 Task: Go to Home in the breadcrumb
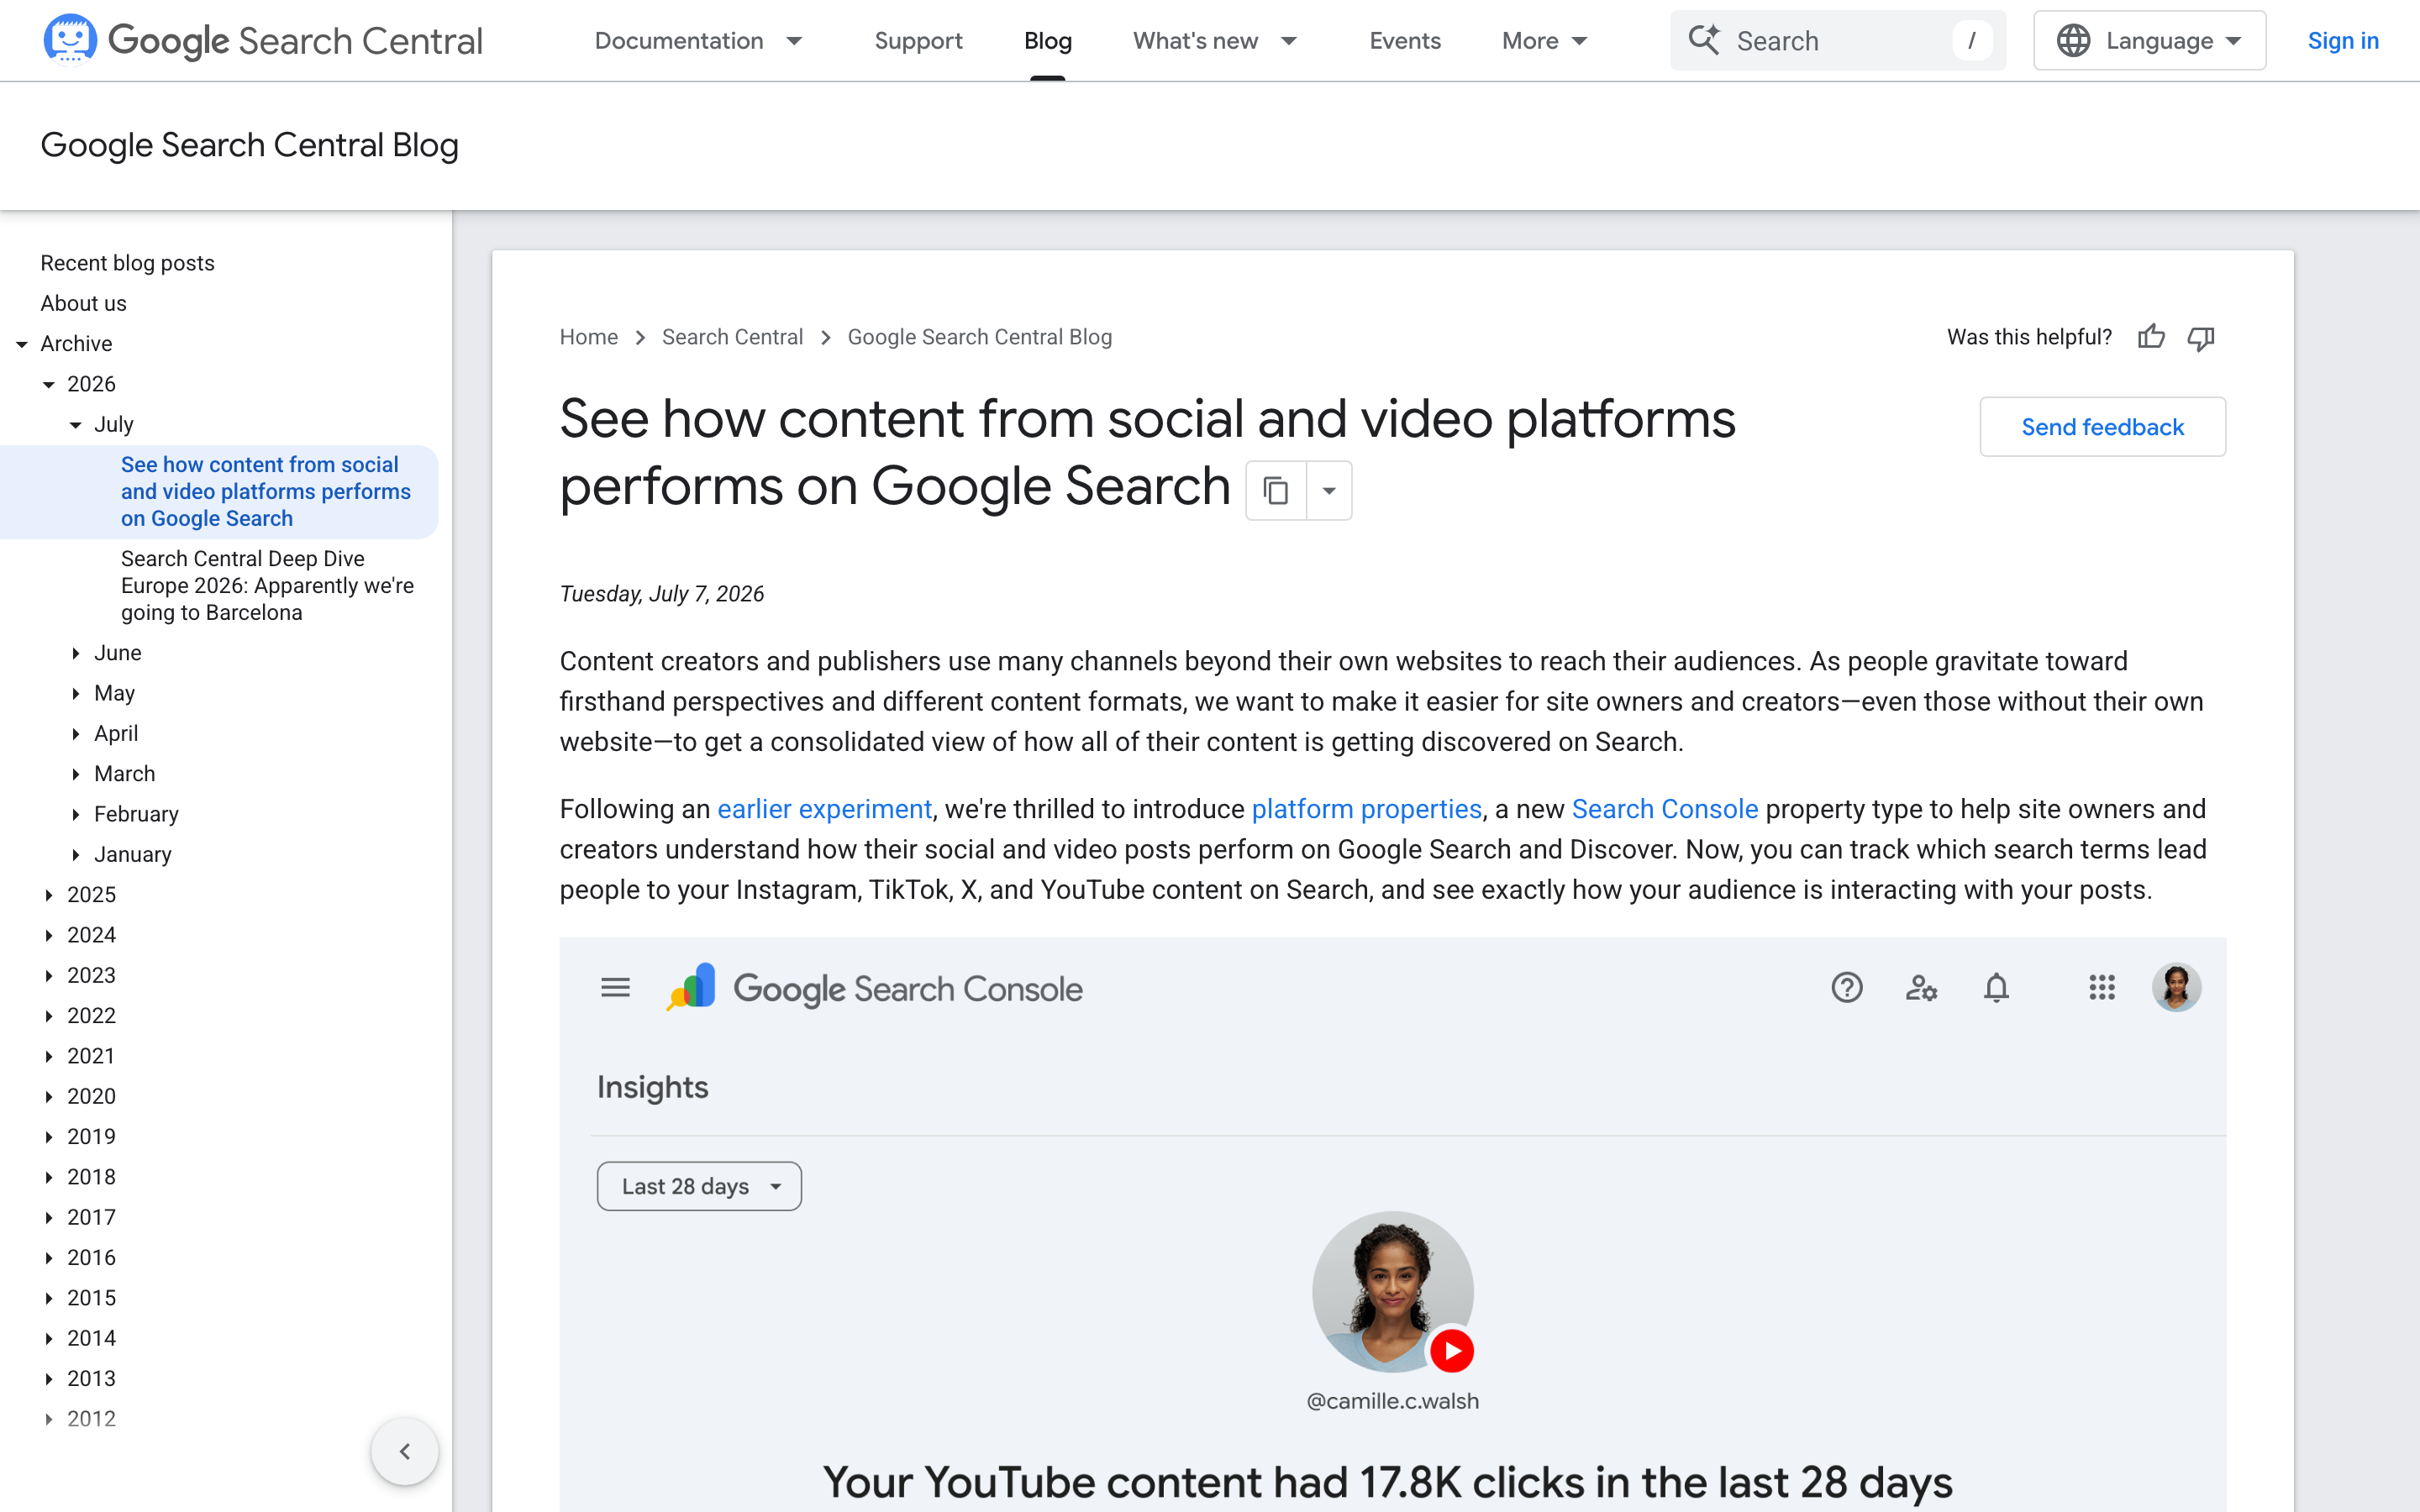pos(588,337)
